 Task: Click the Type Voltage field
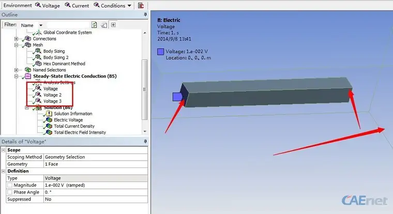click(96, 178)
